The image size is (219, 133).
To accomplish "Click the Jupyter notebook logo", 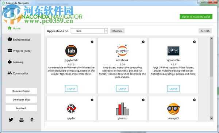I will pyautogui.click(x=122, y=51).
